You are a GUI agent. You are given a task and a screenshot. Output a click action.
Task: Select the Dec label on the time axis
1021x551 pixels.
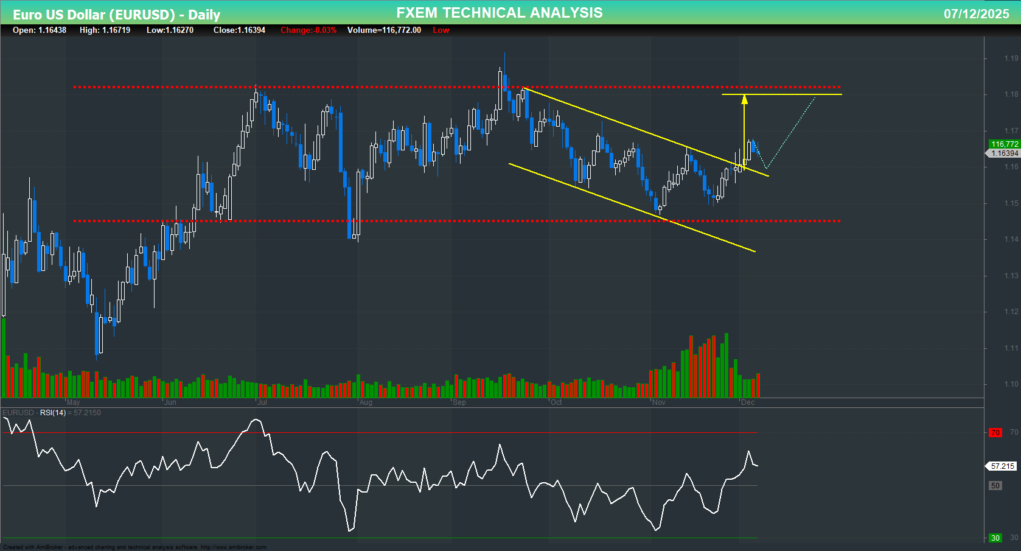(748, 402)
